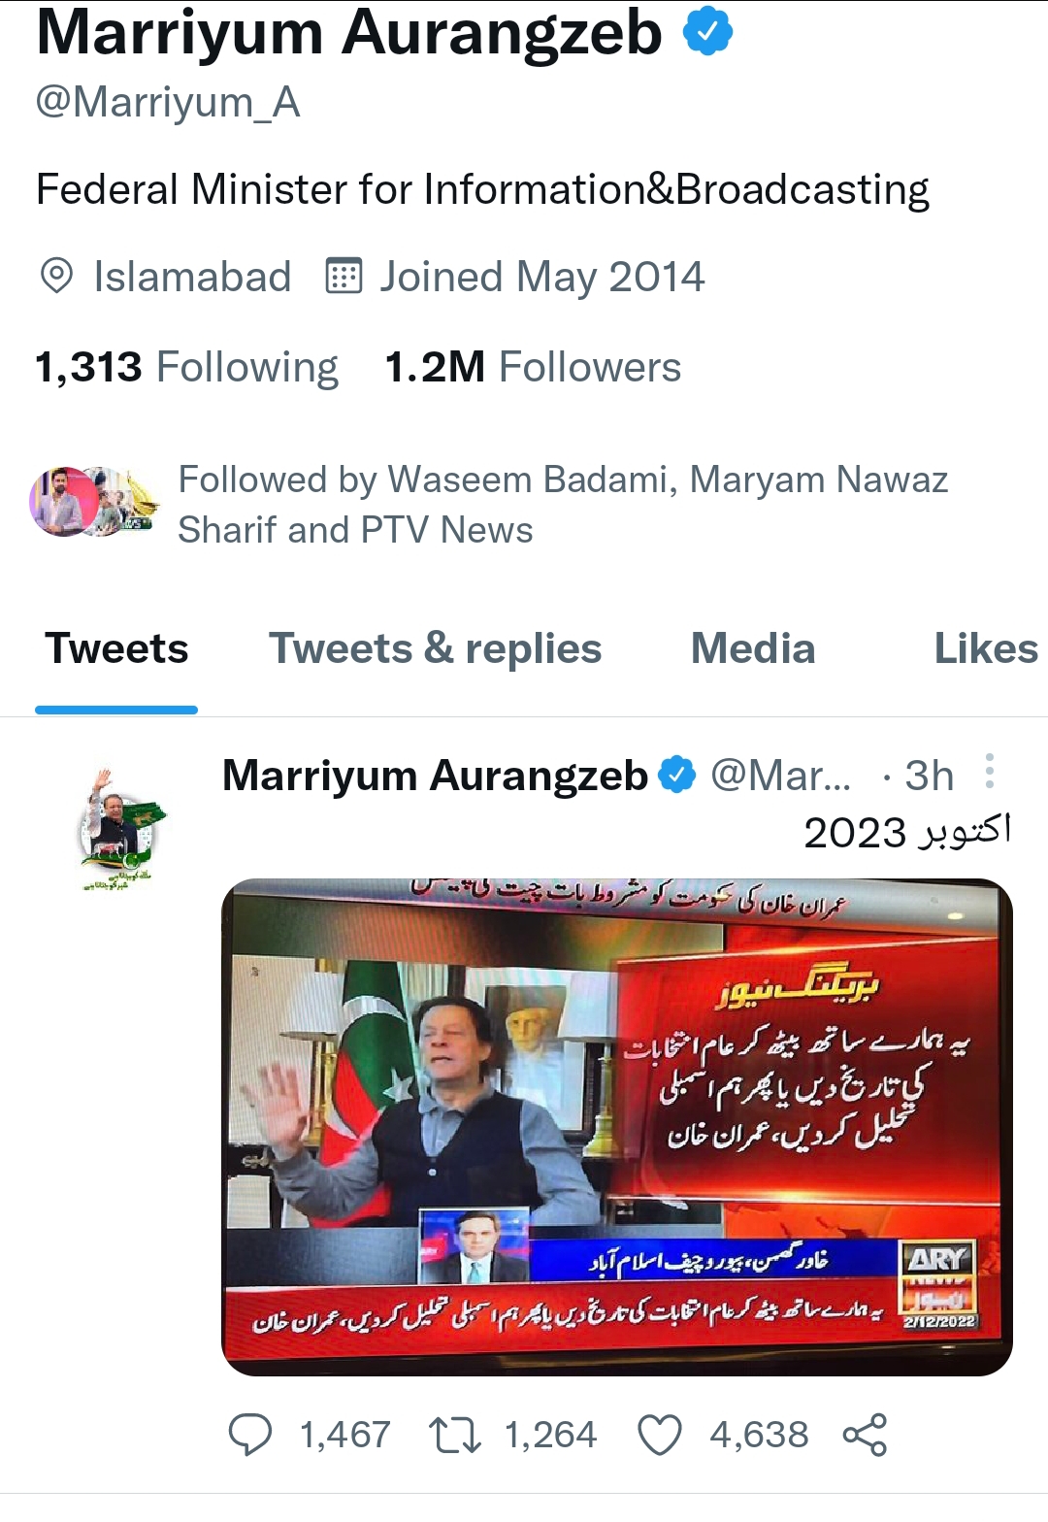Click the tweet author's profile avatar

[x=121, y=825]
